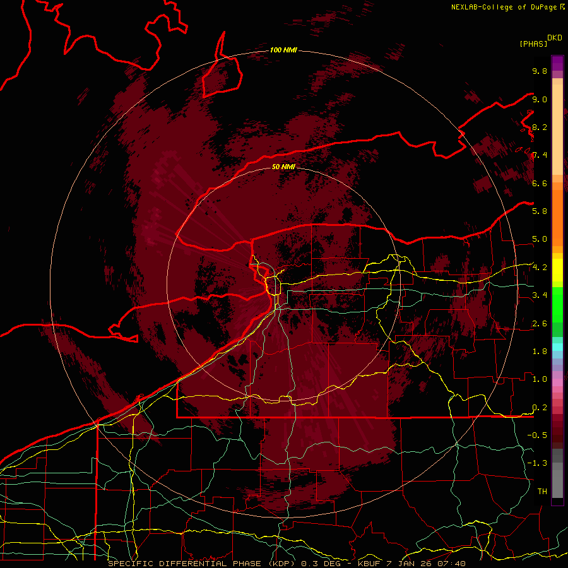Click the 9.8 value on color scale

tap(540, 71)
